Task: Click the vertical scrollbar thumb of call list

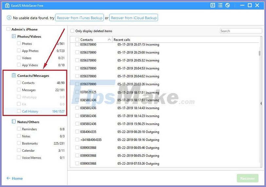Action: (x=259, y=53)
